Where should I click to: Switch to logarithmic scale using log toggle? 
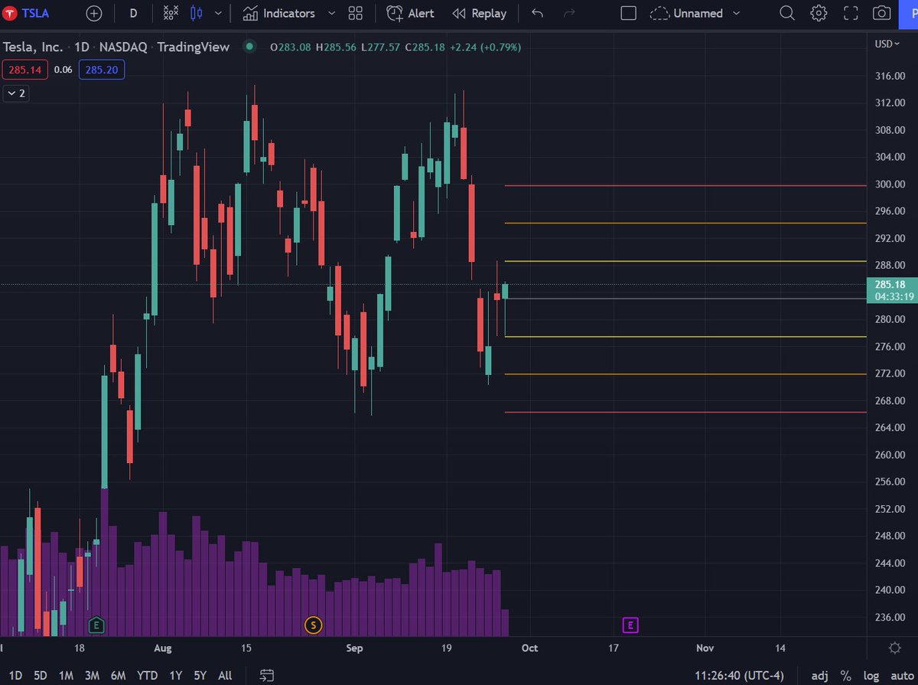tap(871, 675)
